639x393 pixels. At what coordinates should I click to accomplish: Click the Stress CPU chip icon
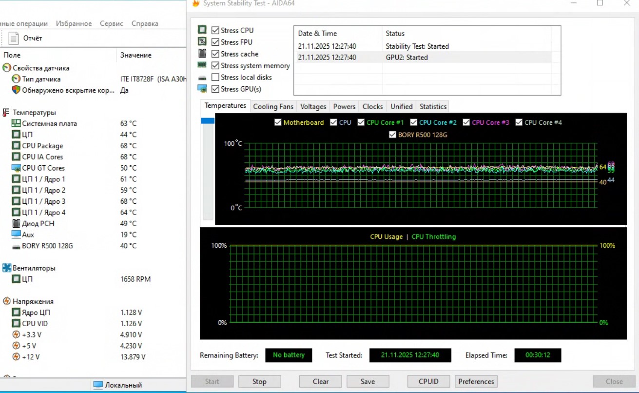pyautogui.click(x=202, y=30)
